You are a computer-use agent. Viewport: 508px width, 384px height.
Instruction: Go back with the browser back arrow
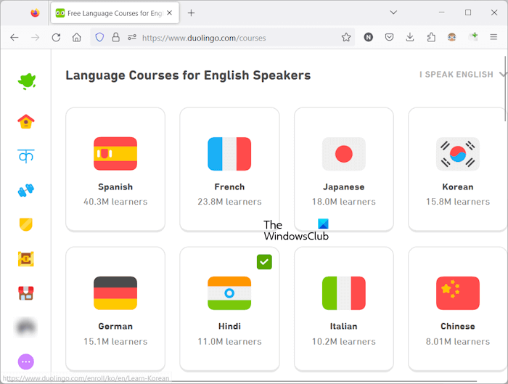coord(15,38)
